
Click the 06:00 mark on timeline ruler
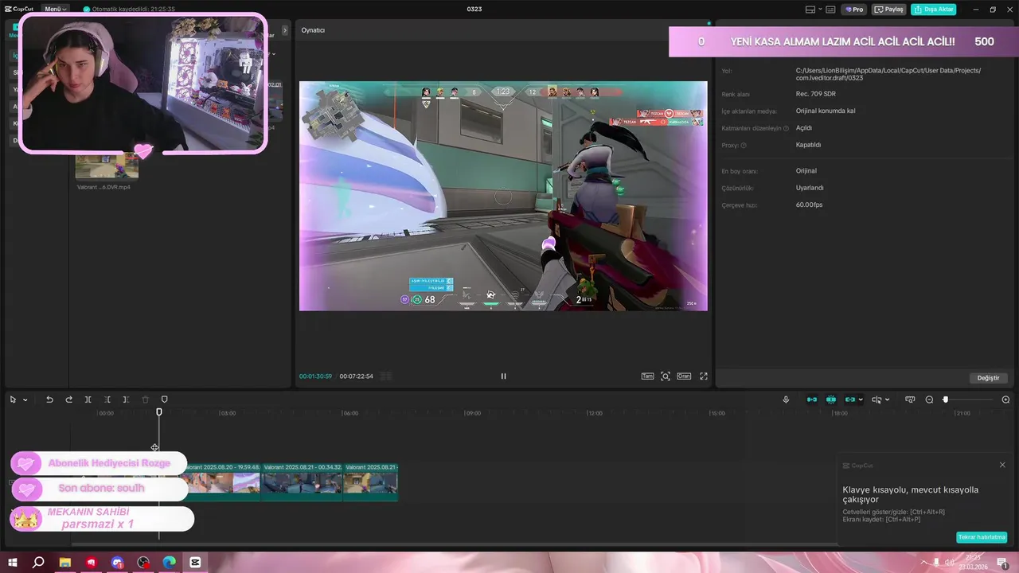coord(349,414)
